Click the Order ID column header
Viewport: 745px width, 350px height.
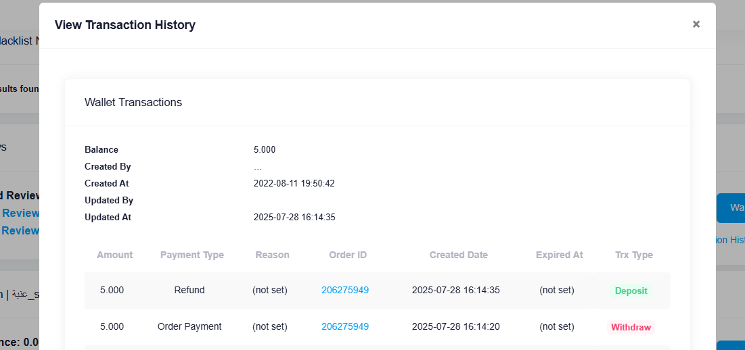(348, 255)
